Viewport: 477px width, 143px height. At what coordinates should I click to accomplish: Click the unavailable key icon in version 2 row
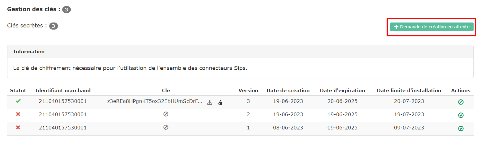point(166,114)
